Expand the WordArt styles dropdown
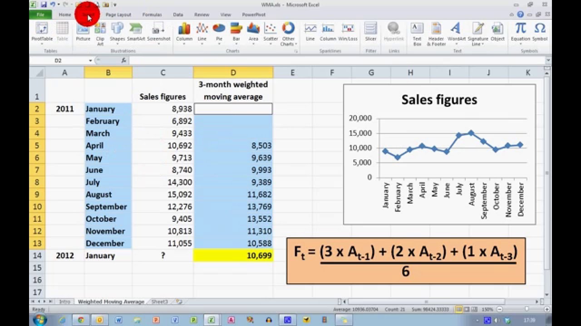Viewport: 581px width, 326px height. 457,44
